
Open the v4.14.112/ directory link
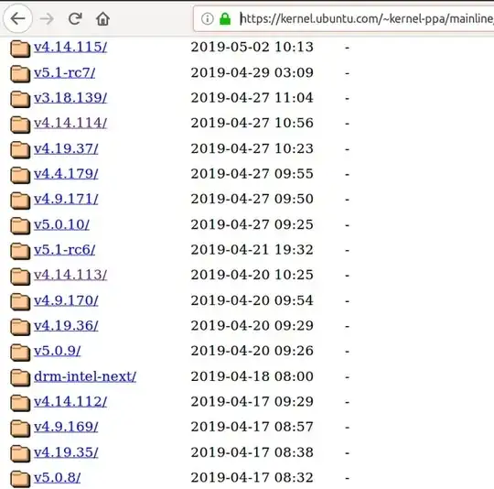(x=70, y=402)
